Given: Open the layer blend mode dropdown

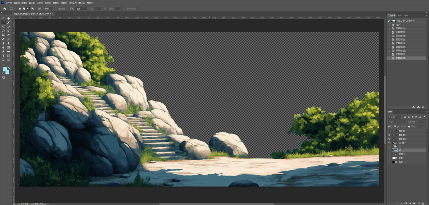Looking at the screenshot, I should (397, 122).
